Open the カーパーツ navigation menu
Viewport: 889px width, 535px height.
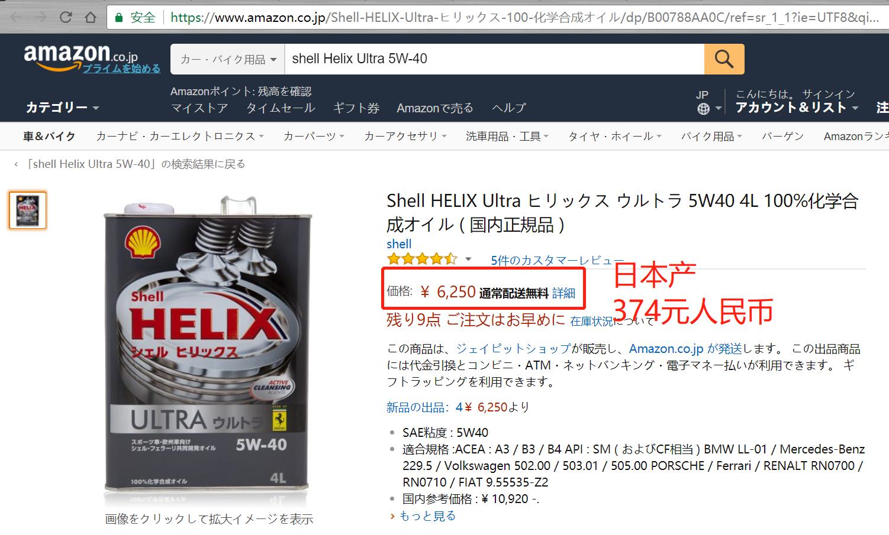[x=314, y=137]
